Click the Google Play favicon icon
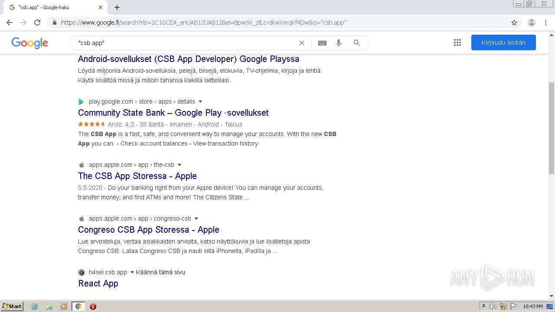 point(81,101)
